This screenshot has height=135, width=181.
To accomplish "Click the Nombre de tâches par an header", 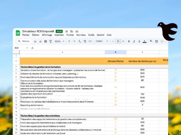I will coord(142,61).
